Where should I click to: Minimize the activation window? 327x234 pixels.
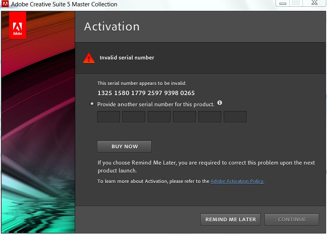[x=282, y=3]
